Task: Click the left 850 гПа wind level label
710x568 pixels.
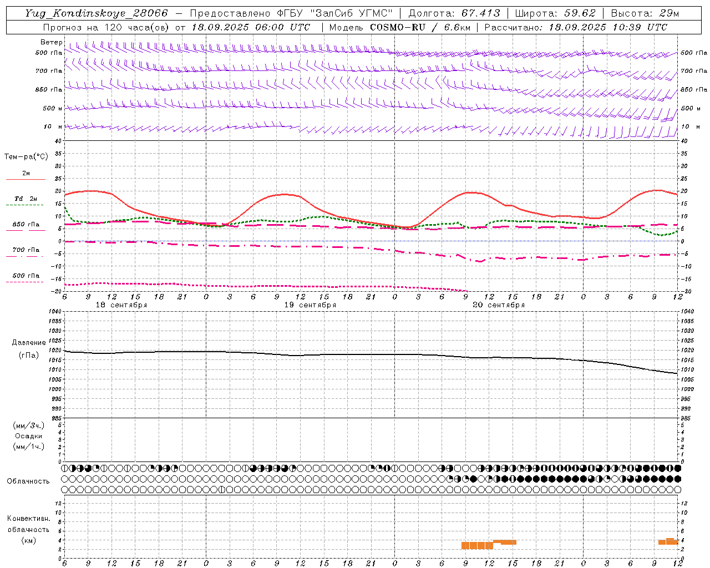Action: tap(49, 89)
